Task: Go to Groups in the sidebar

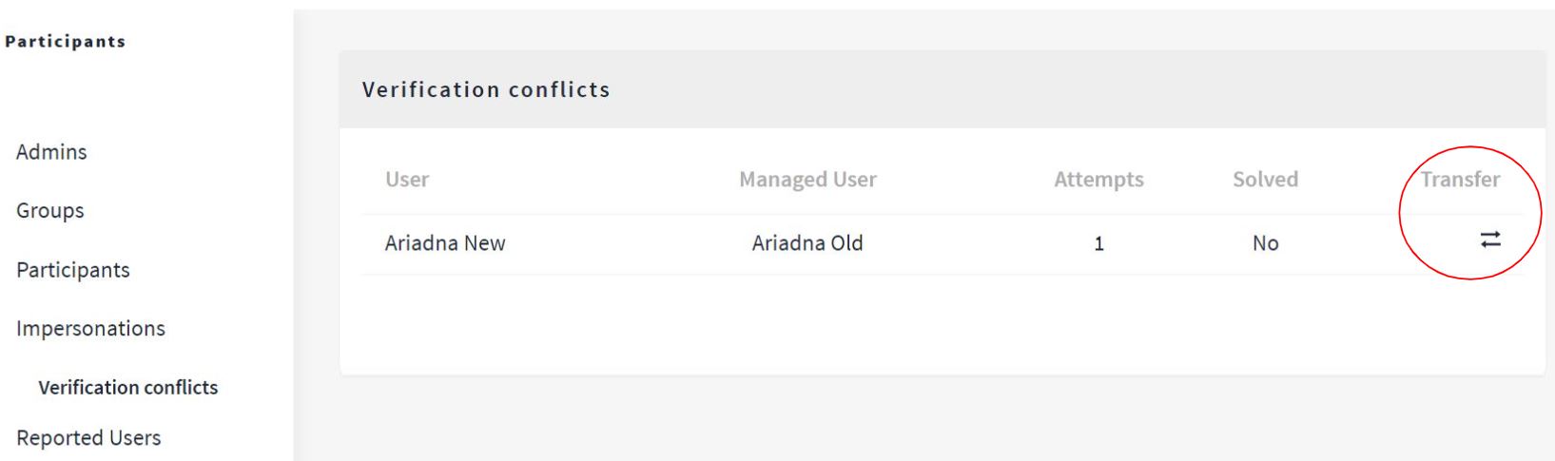Action: coord(50,211)
